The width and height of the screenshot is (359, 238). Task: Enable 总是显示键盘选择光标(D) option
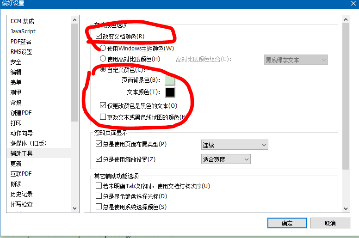tap(99, 196)
